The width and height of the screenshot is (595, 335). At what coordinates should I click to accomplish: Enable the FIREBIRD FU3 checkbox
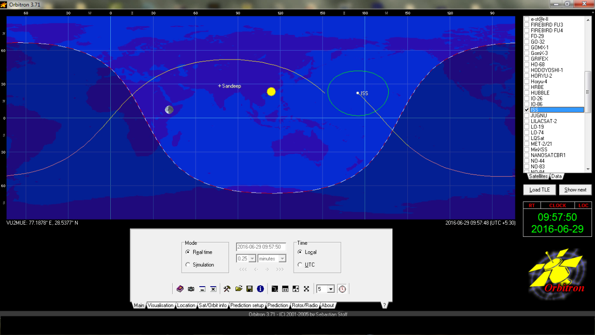tap(527, 25)
